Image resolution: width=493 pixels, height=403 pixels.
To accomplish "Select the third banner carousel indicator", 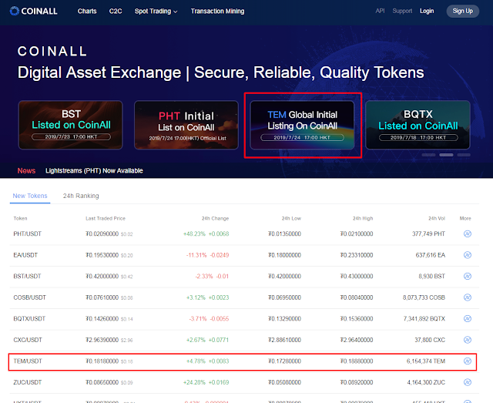I will 464,155.
